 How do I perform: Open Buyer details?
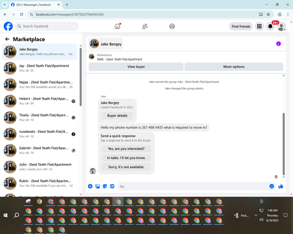click(117, 116)
